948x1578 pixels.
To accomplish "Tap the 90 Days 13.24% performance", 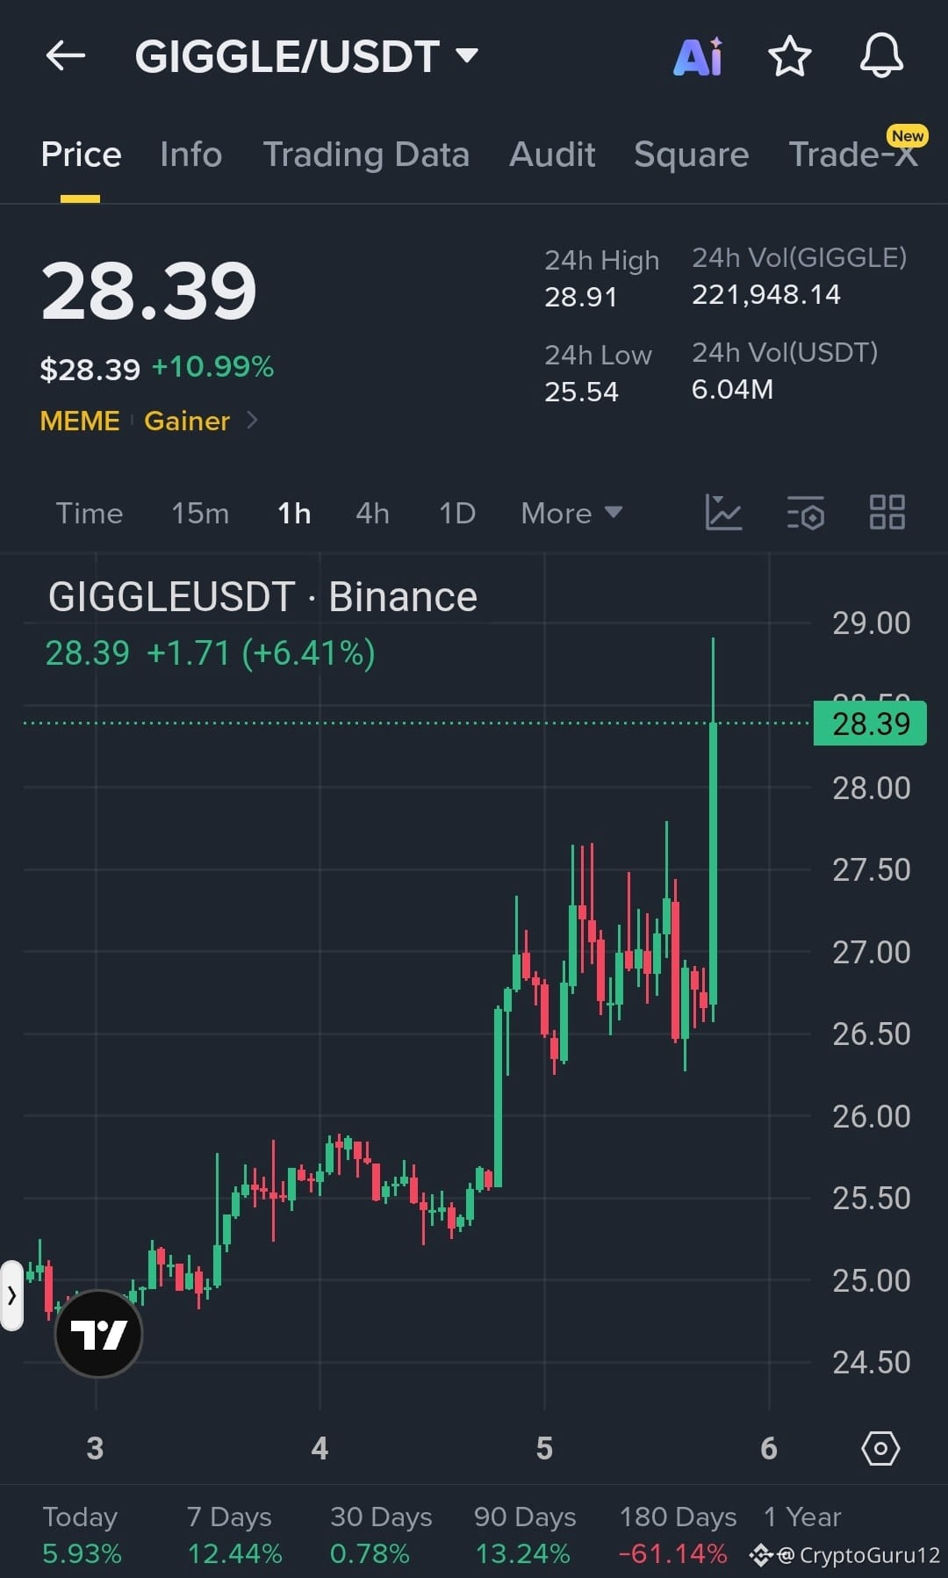I will click(525, 1535).
